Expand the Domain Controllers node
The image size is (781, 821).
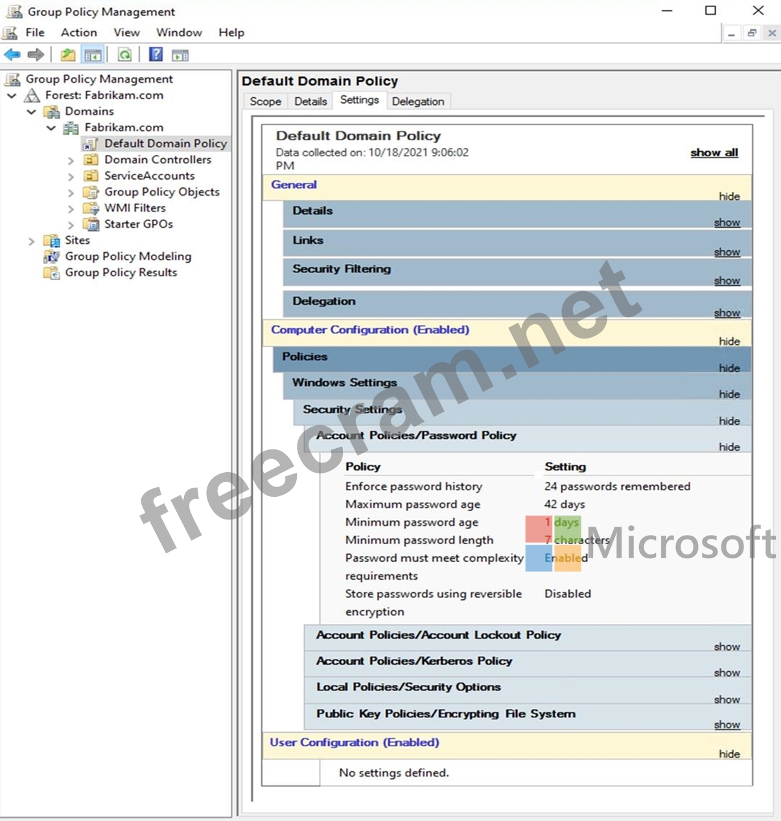tap(71, 160)
